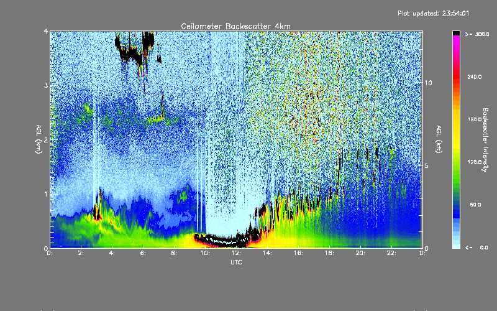Screen dimensions: 497x311
Task: Select the "2:" UTC hour tick
Action: (x=81, y=253)
